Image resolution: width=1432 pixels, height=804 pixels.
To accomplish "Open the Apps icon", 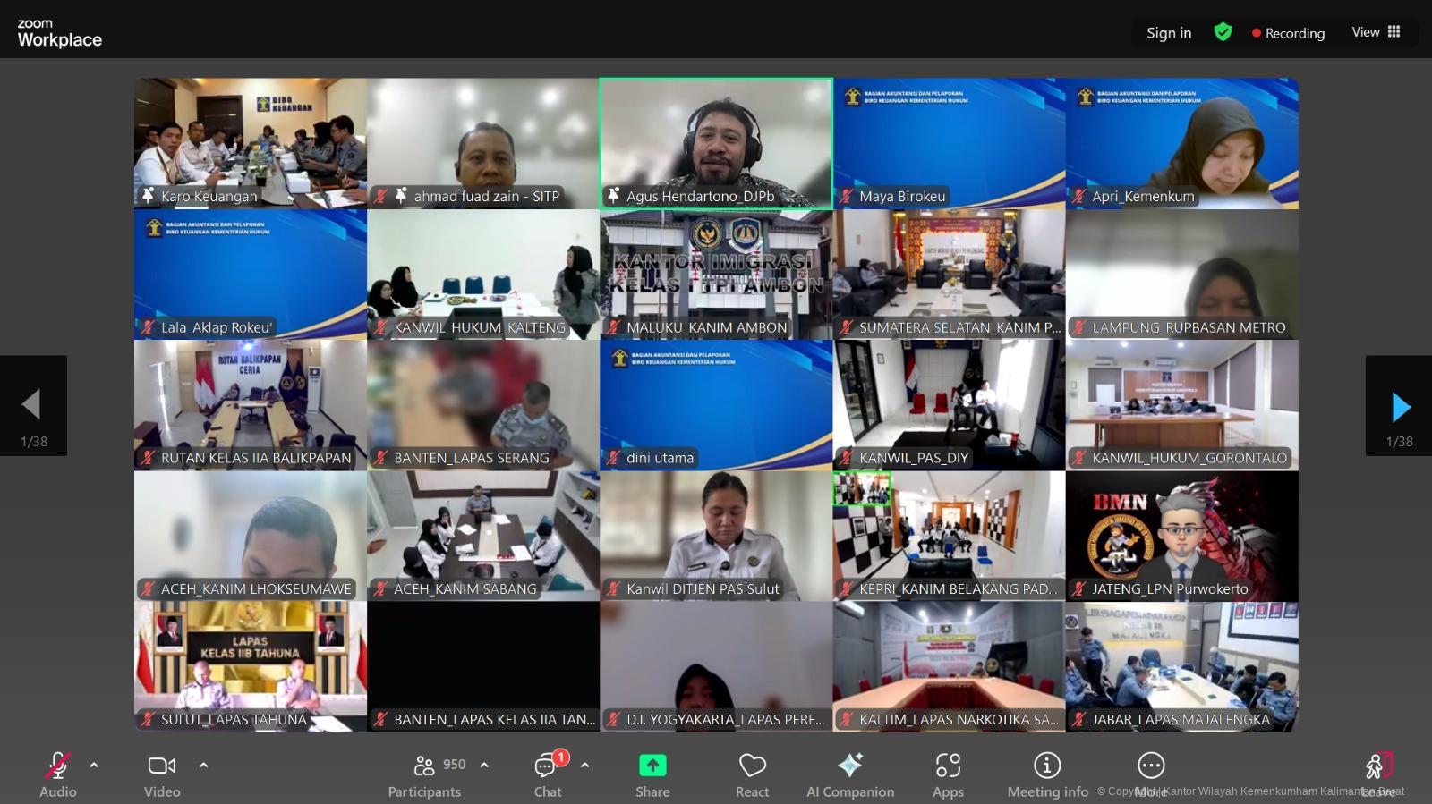I will pos(948,766).
